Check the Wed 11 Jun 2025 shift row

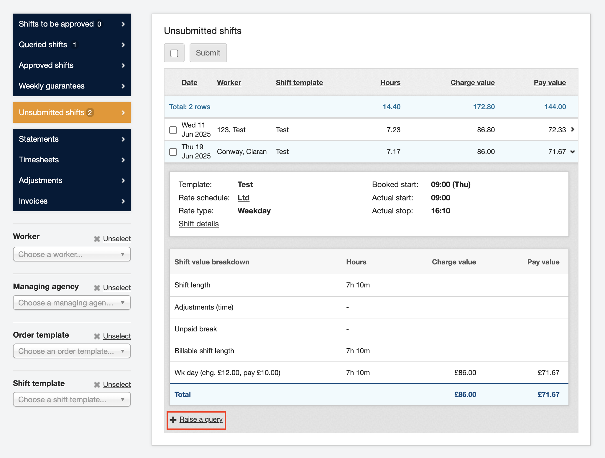click(173, 130)
